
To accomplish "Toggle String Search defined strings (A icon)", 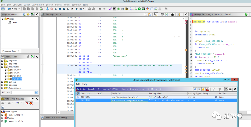I will coord(195,89).
